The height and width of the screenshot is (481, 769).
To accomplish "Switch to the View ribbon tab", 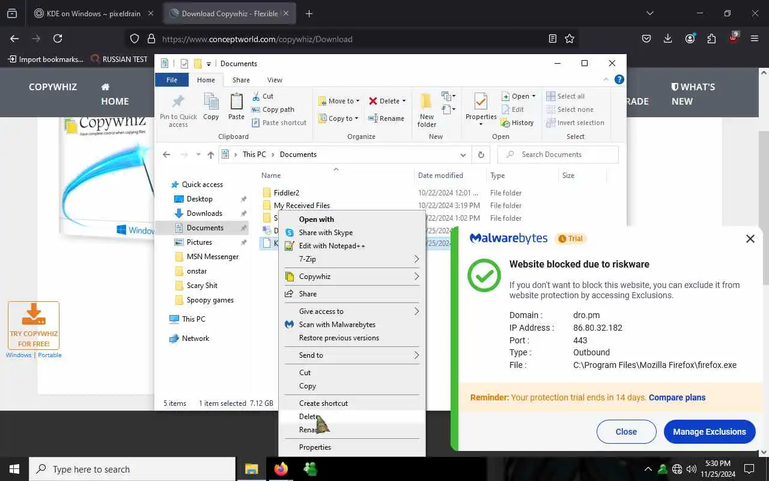I will click(275, 80).
